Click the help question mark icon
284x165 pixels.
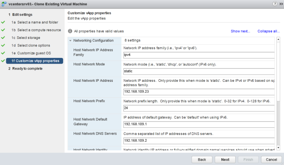275,4
